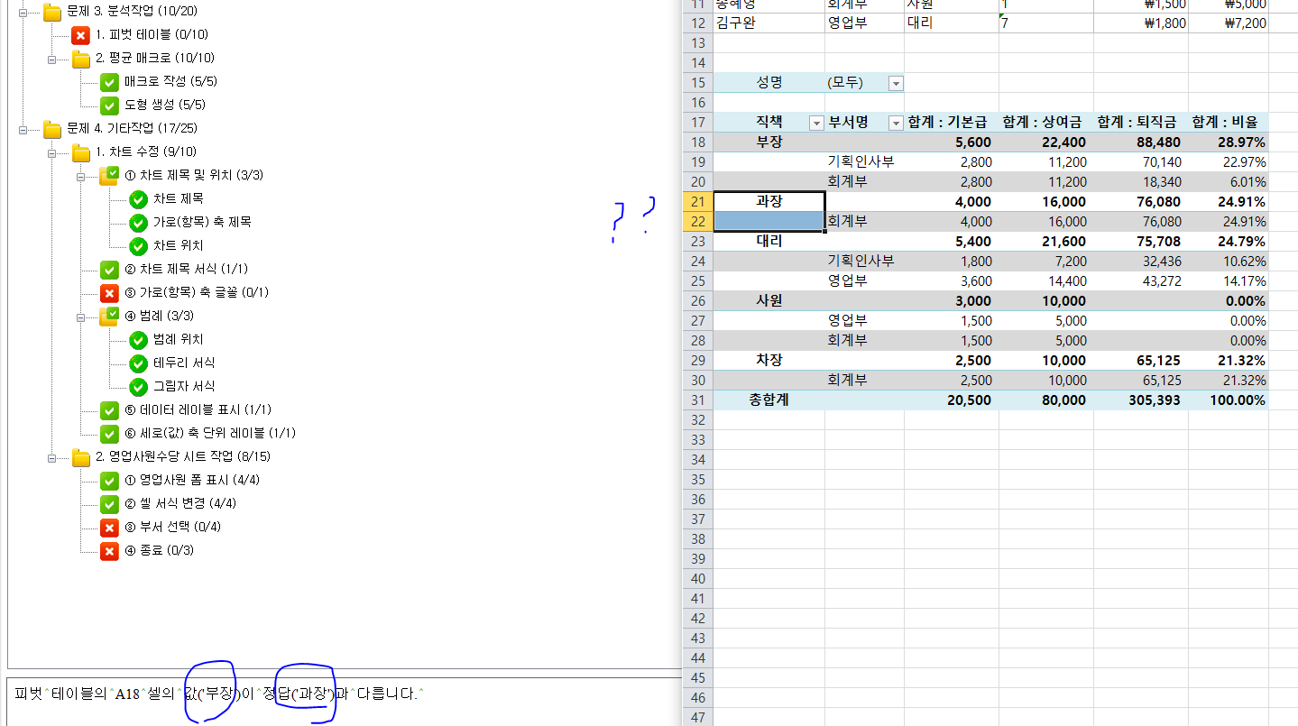Collapse the 문제 3. 분석작업 tree node
Screen dimensions: 1298x726
23,12
